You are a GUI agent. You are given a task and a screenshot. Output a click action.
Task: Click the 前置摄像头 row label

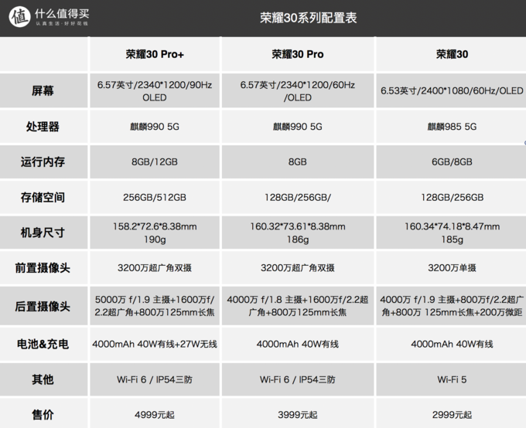click(43, 268)
